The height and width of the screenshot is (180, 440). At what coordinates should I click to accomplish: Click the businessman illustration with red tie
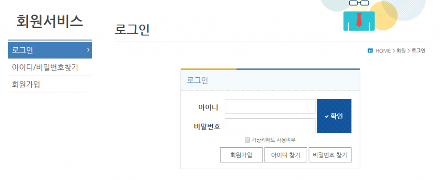coord(359,17)
